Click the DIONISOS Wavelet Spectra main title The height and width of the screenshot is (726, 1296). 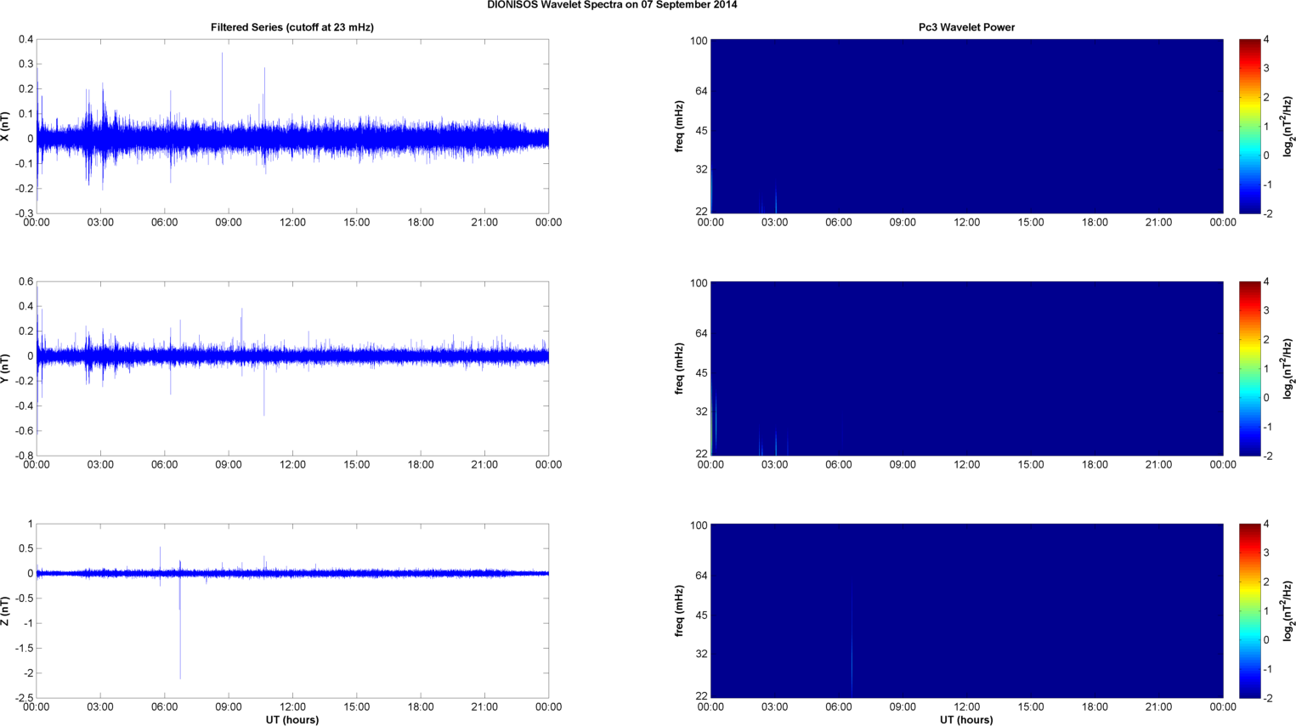[x=612, y=5]
